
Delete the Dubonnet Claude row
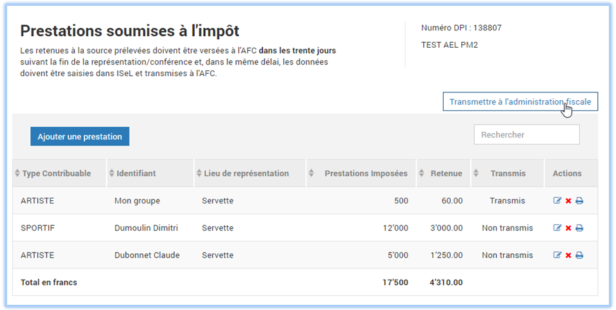[568, 255]
